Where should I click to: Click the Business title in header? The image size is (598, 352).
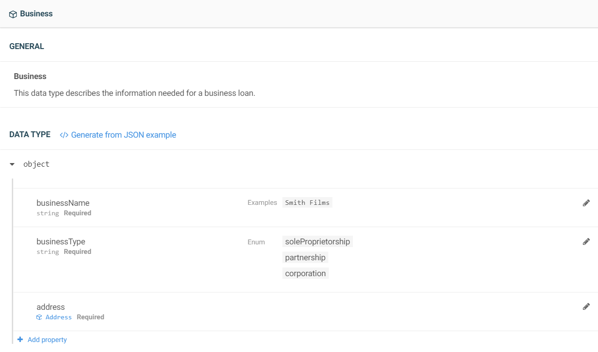(36, 14)
